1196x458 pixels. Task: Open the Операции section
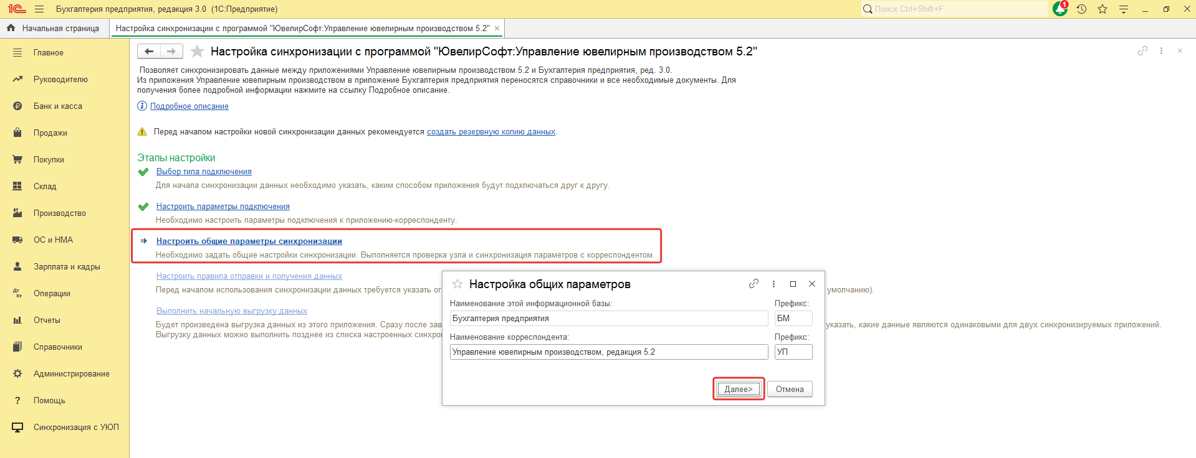(52, 294)
